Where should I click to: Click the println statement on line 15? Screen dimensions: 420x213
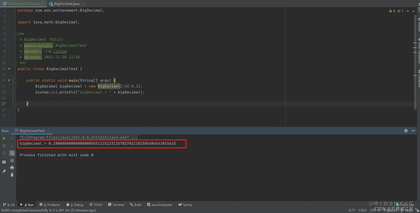click(90, 92)
